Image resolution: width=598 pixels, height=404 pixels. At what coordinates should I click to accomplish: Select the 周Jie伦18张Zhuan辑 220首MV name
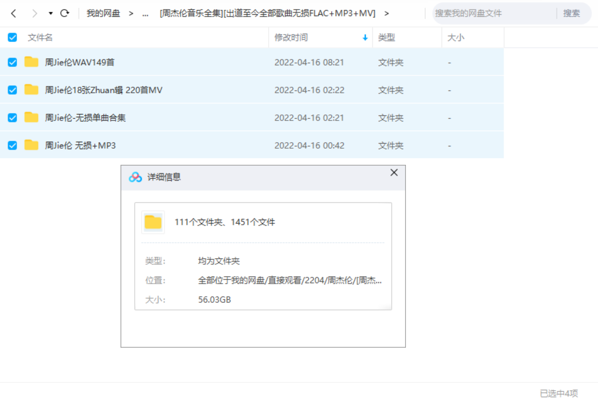click(x=103, y=90)
